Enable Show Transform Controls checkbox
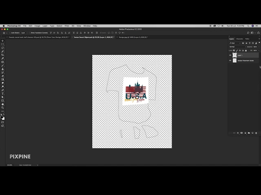This screenshot has height=195, width=261. [30, 33]
